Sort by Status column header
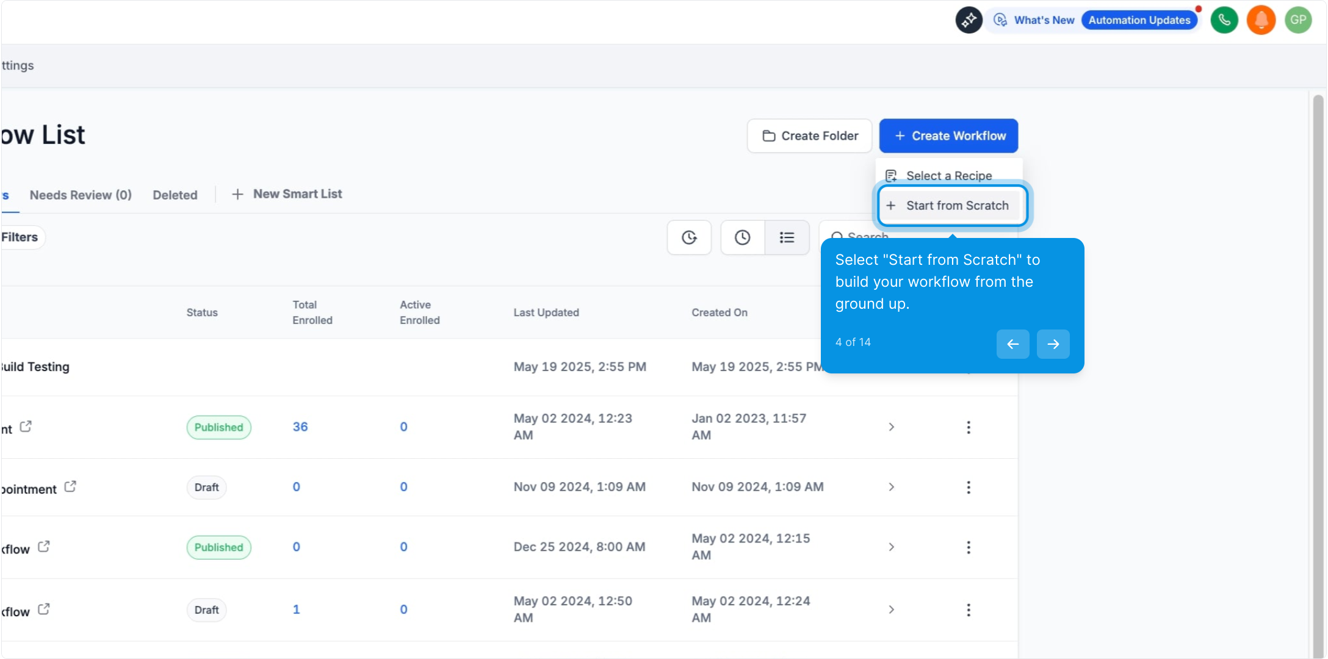 point(202,312)
